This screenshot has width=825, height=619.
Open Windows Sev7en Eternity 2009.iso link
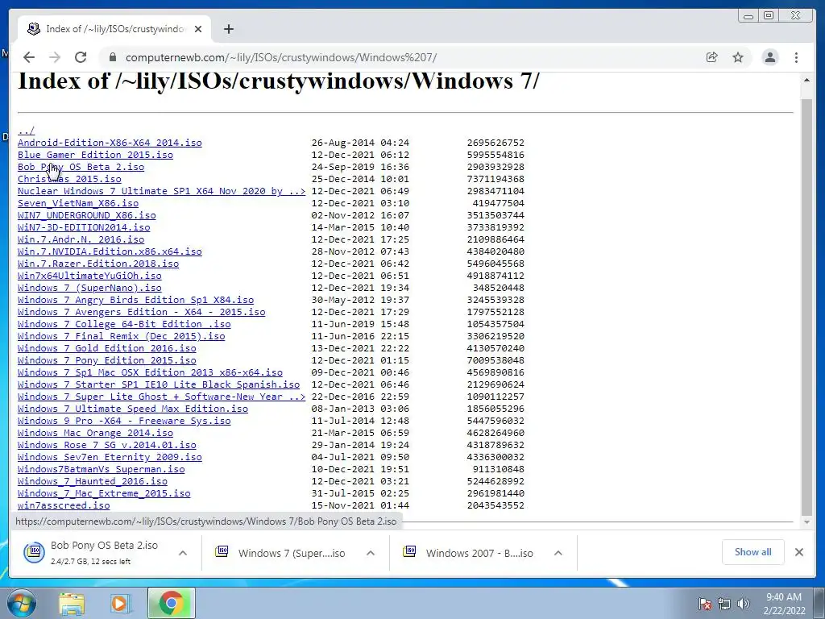tap(110, 458)
